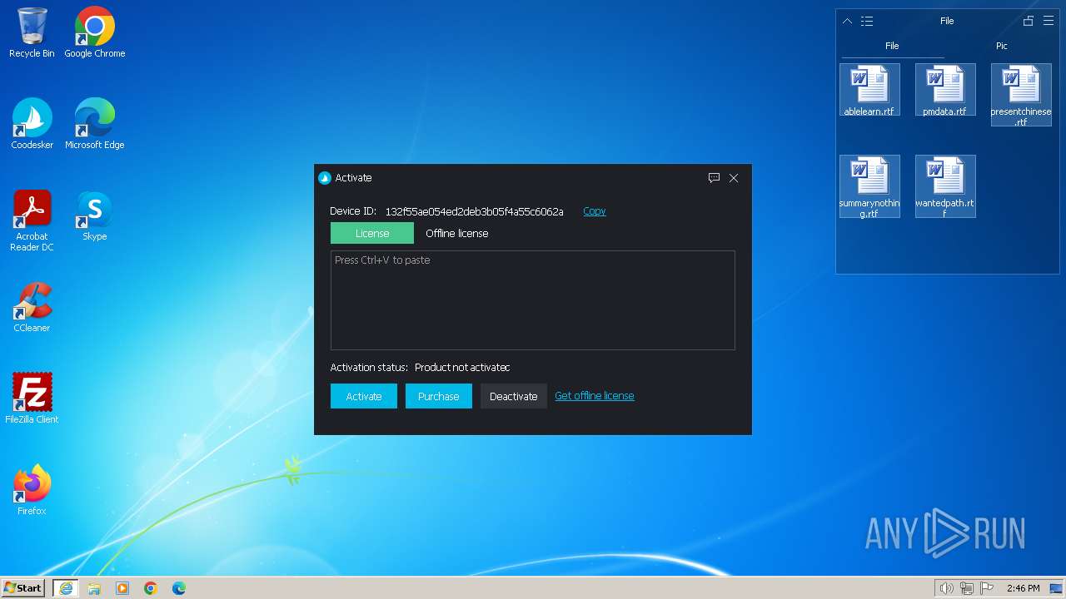Screen dimensions: 1066x599
Task: Launch the Skype desktop shortcut
Action: 94,216
